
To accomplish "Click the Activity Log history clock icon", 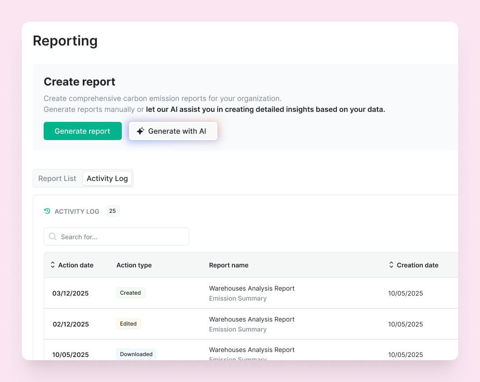I will pyautogui.click(x=47, y=211).
